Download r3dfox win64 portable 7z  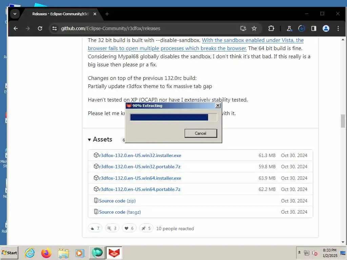point(140,190)
